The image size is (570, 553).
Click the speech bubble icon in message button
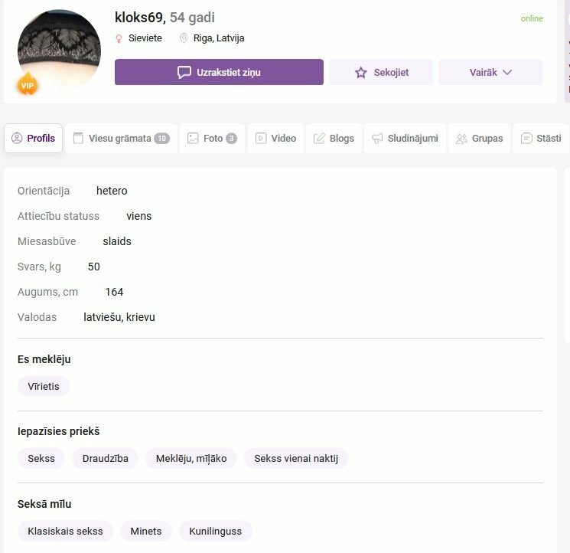click(x=184, y=72)
